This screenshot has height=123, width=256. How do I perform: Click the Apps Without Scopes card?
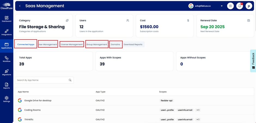(215, 61)
